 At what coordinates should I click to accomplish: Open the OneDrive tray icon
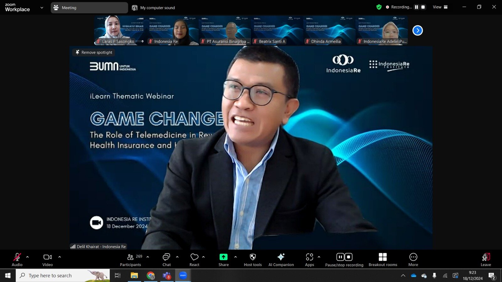(414, 276)
